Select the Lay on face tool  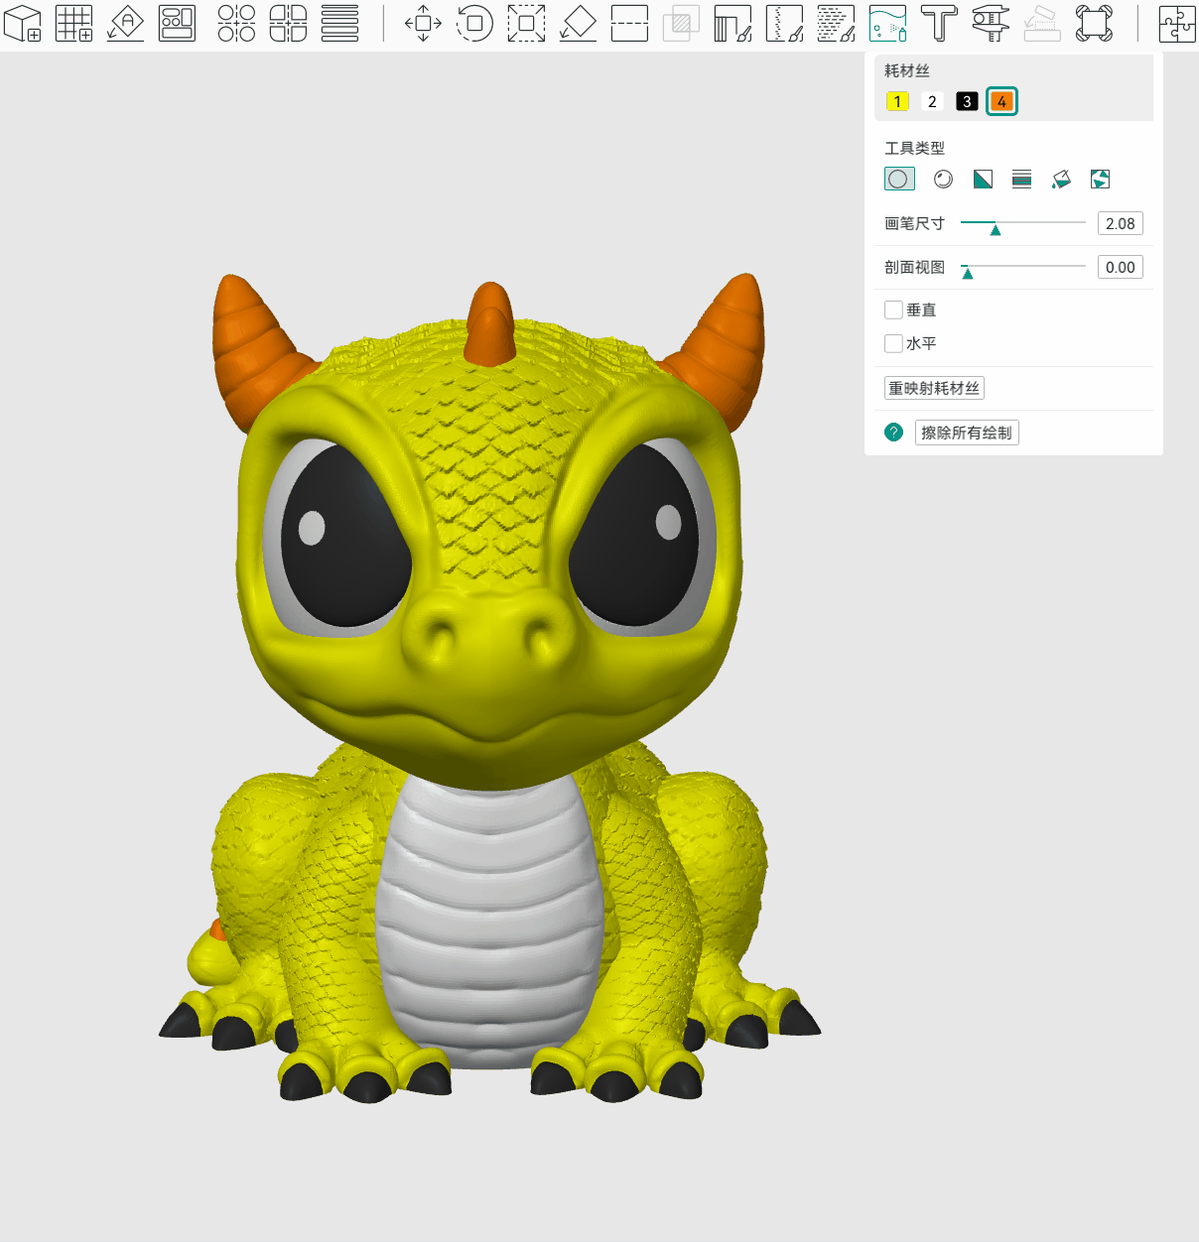578,23
